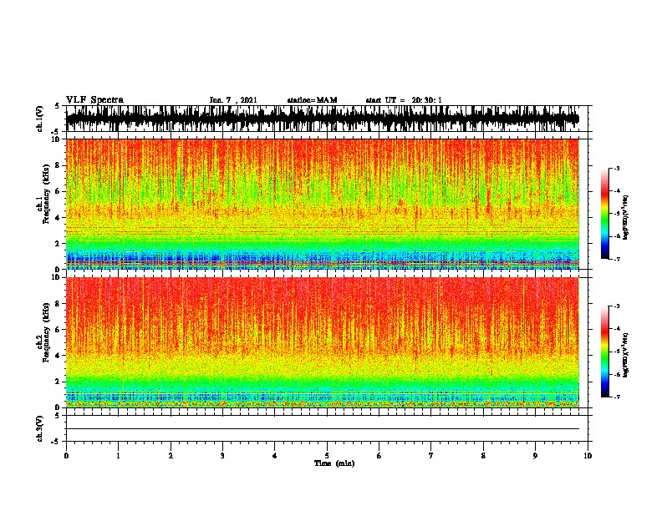Click the ch.1 voltage waveform strip at top
This screenshot has width=662, height=511.
[323, 119]
